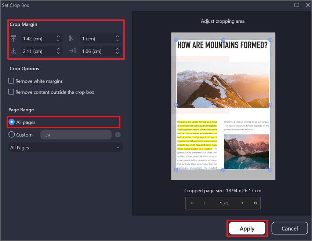Screen dimensions: 312x241
Task: Decrease the bottom margin value 2.11
Action: tap(58, 53)
